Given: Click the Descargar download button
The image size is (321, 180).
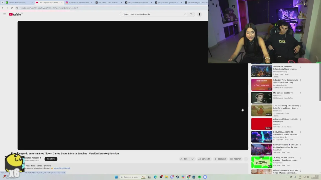Looking at the screenshot, I should (220, 159).
